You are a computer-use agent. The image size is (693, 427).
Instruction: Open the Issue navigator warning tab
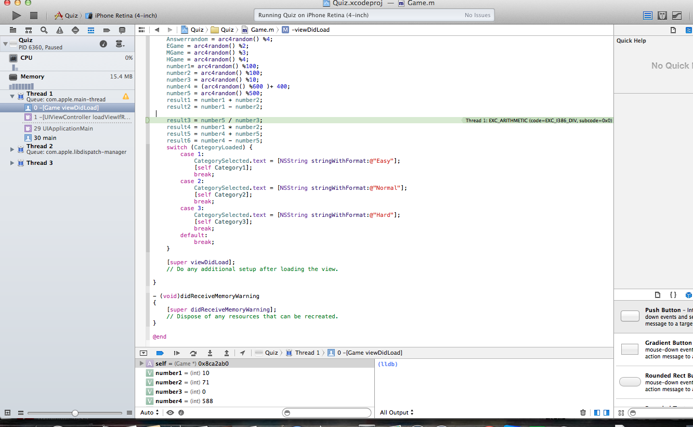click(60, 30)
